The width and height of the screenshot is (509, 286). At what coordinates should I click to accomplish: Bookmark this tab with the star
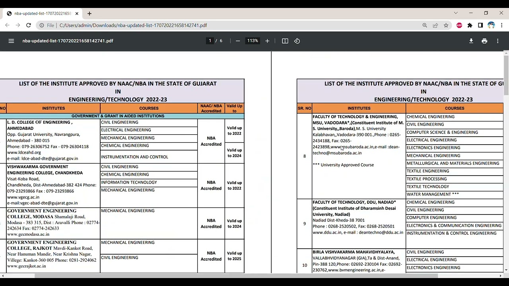(x=446, y=25)
